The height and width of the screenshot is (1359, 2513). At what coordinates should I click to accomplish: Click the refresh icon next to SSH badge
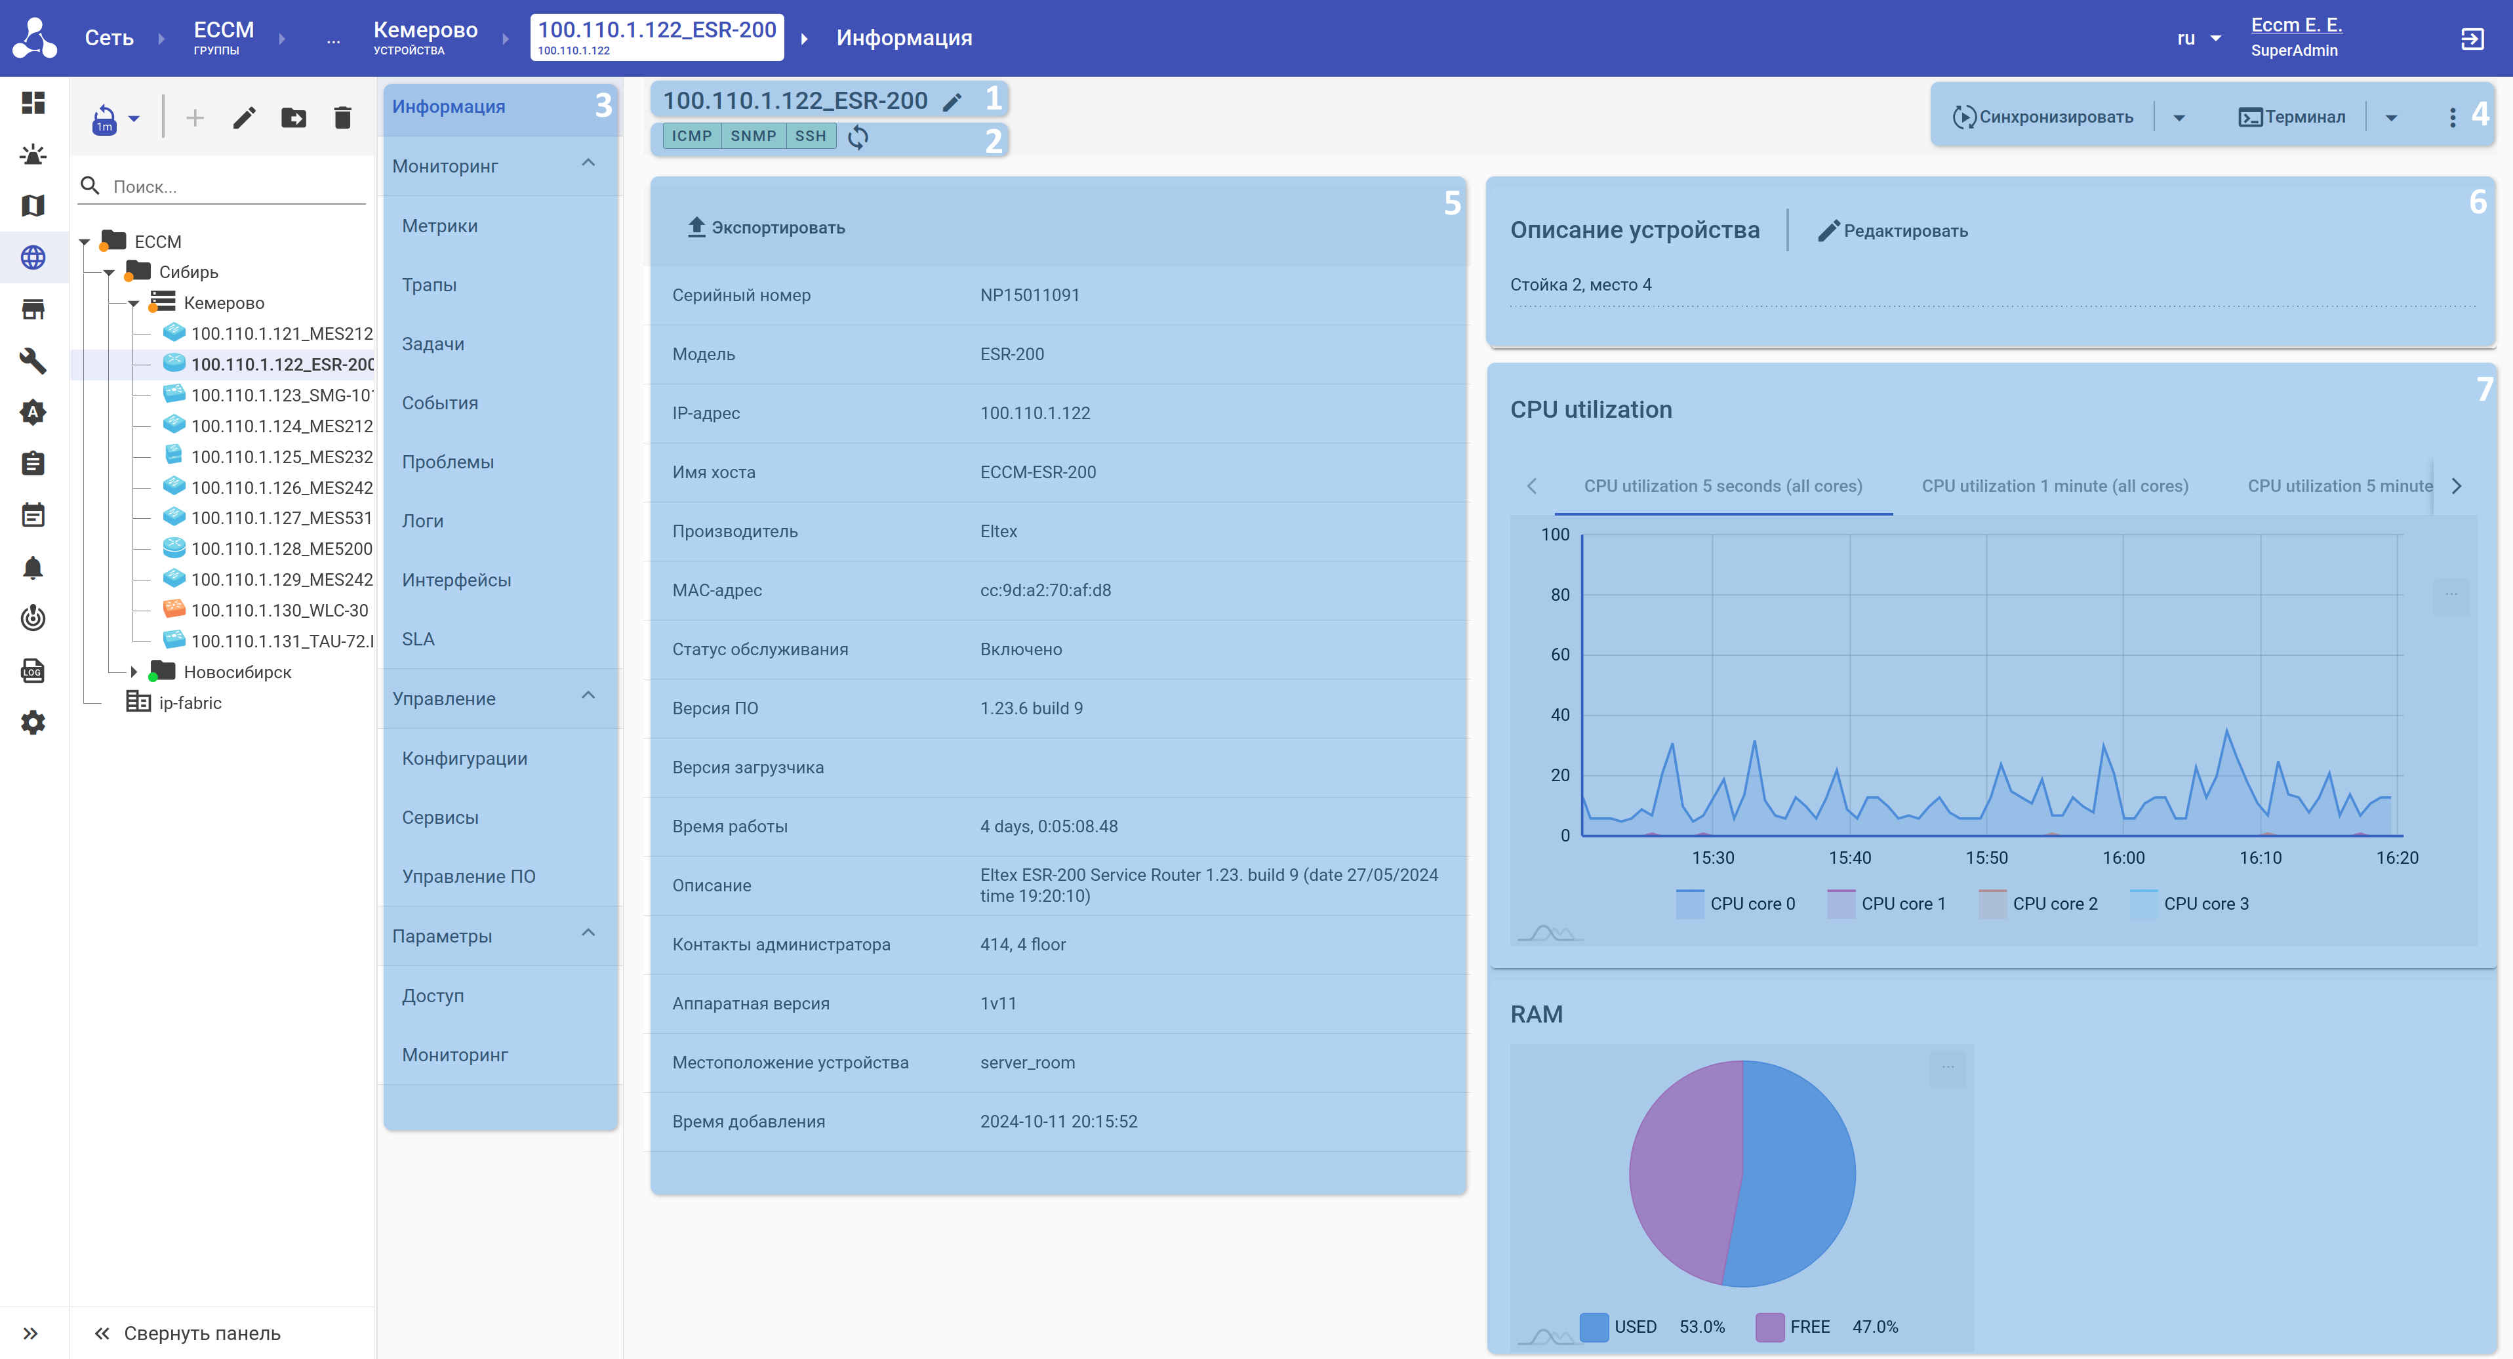(x=858, y=138)
